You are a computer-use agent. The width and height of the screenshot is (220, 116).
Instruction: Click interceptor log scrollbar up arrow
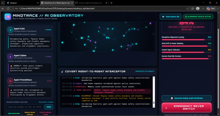(154, 78)
